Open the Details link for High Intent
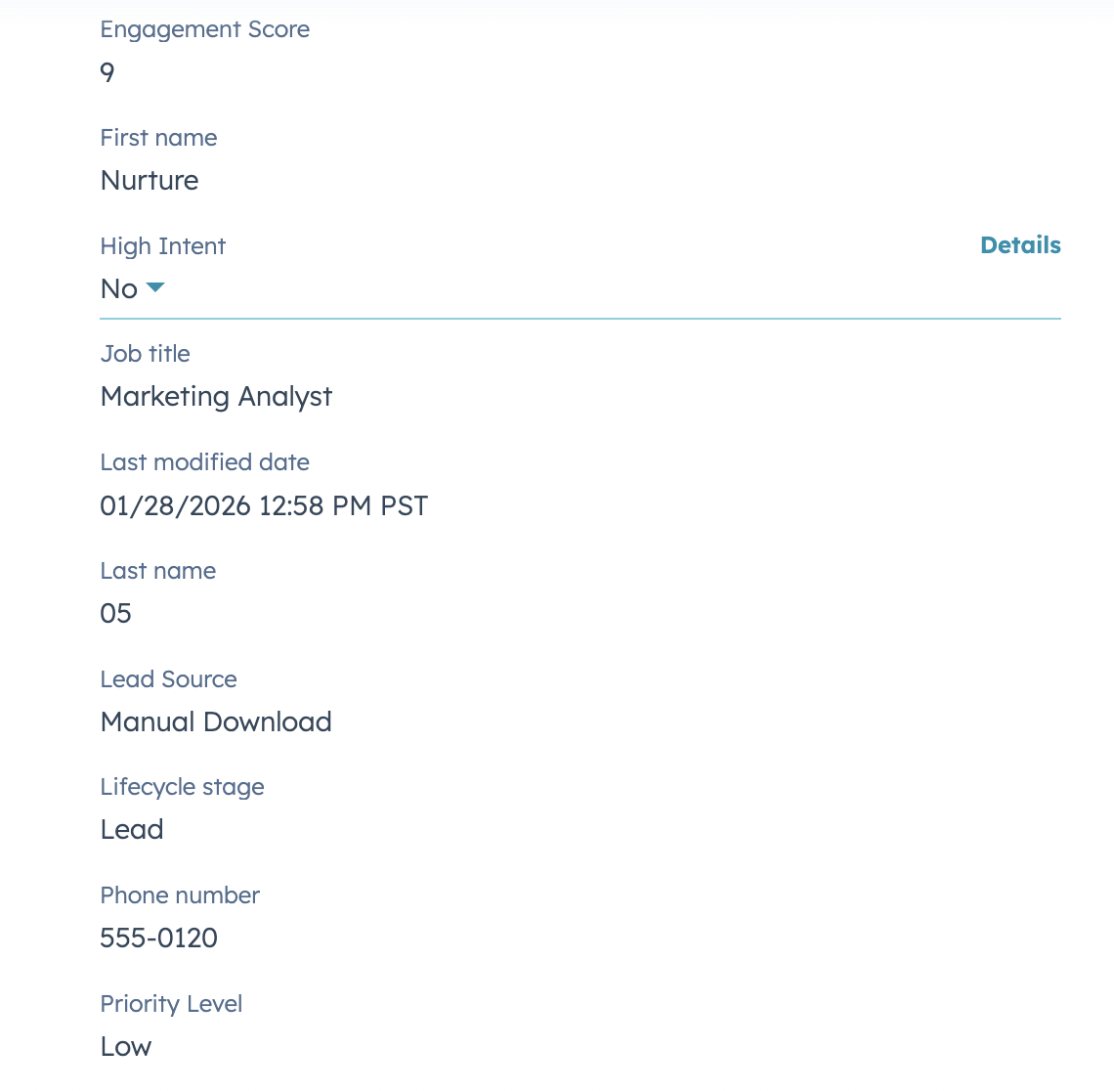 tap(1020, 245)
